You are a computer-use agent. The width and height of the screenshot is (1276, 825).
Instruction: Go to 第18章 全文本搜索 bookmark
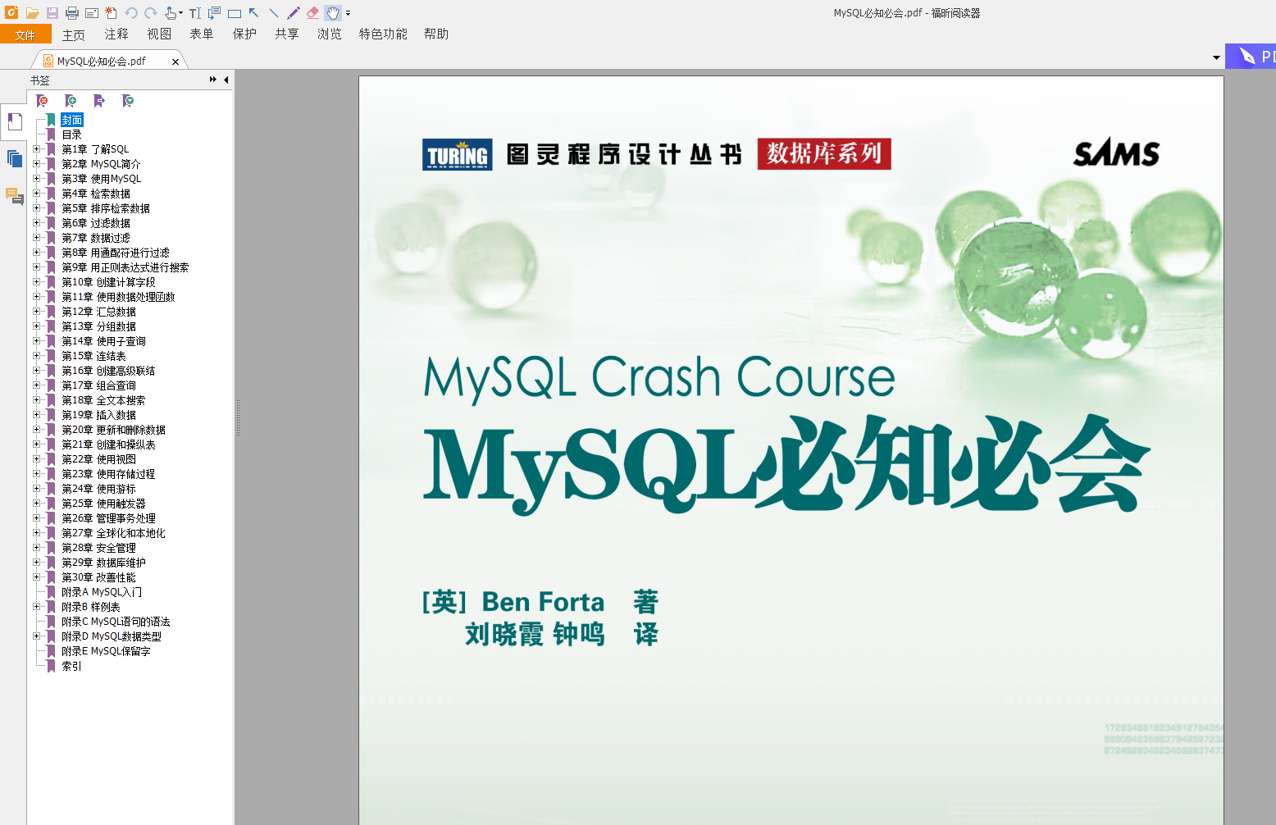[104, 400]
